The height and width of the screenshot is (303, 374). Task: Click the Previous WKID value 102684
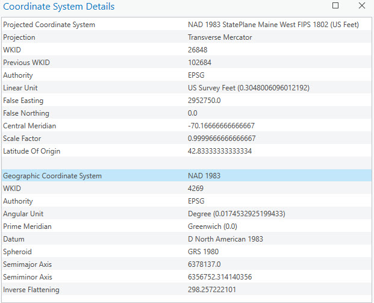tap(199, 63)
